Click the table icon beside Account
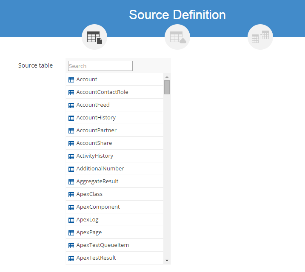The width and height of the screenshot is (305, 272). (x=71, y=80)
